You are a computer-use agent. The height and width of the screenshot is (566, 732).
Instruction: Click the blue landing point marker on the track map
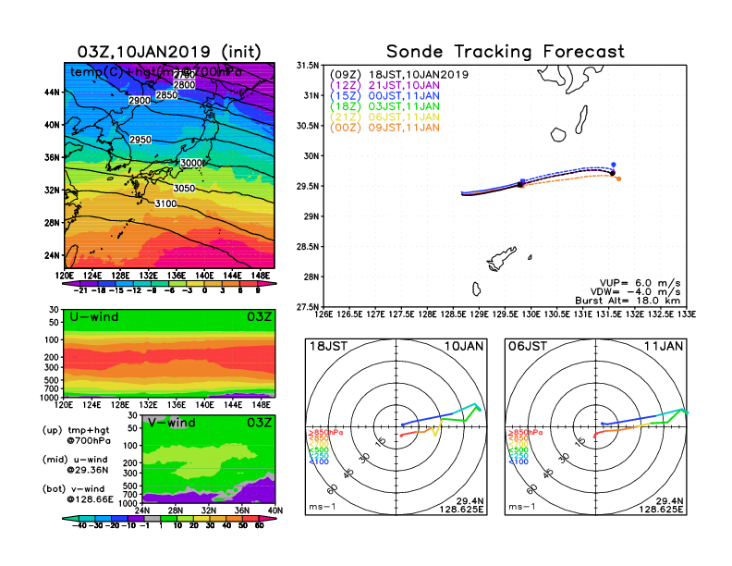click(614, 165)
